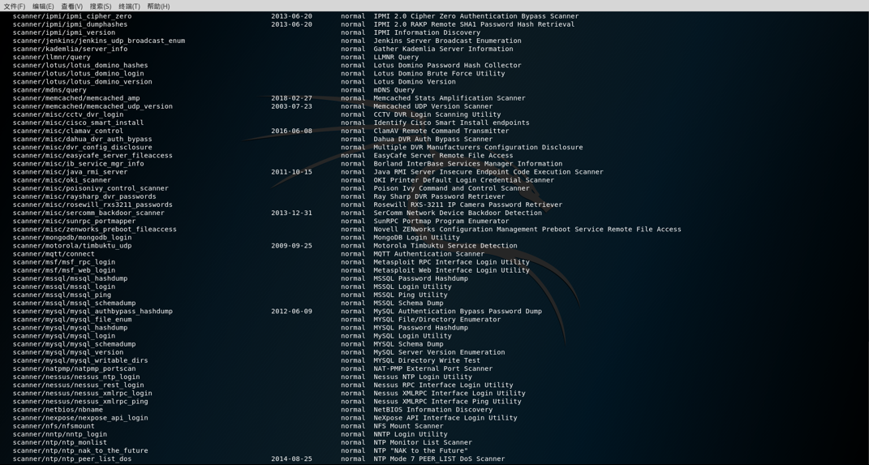
Task: Click scanner/misc/dvr_config_disclosure path
Action: point(82,148)
